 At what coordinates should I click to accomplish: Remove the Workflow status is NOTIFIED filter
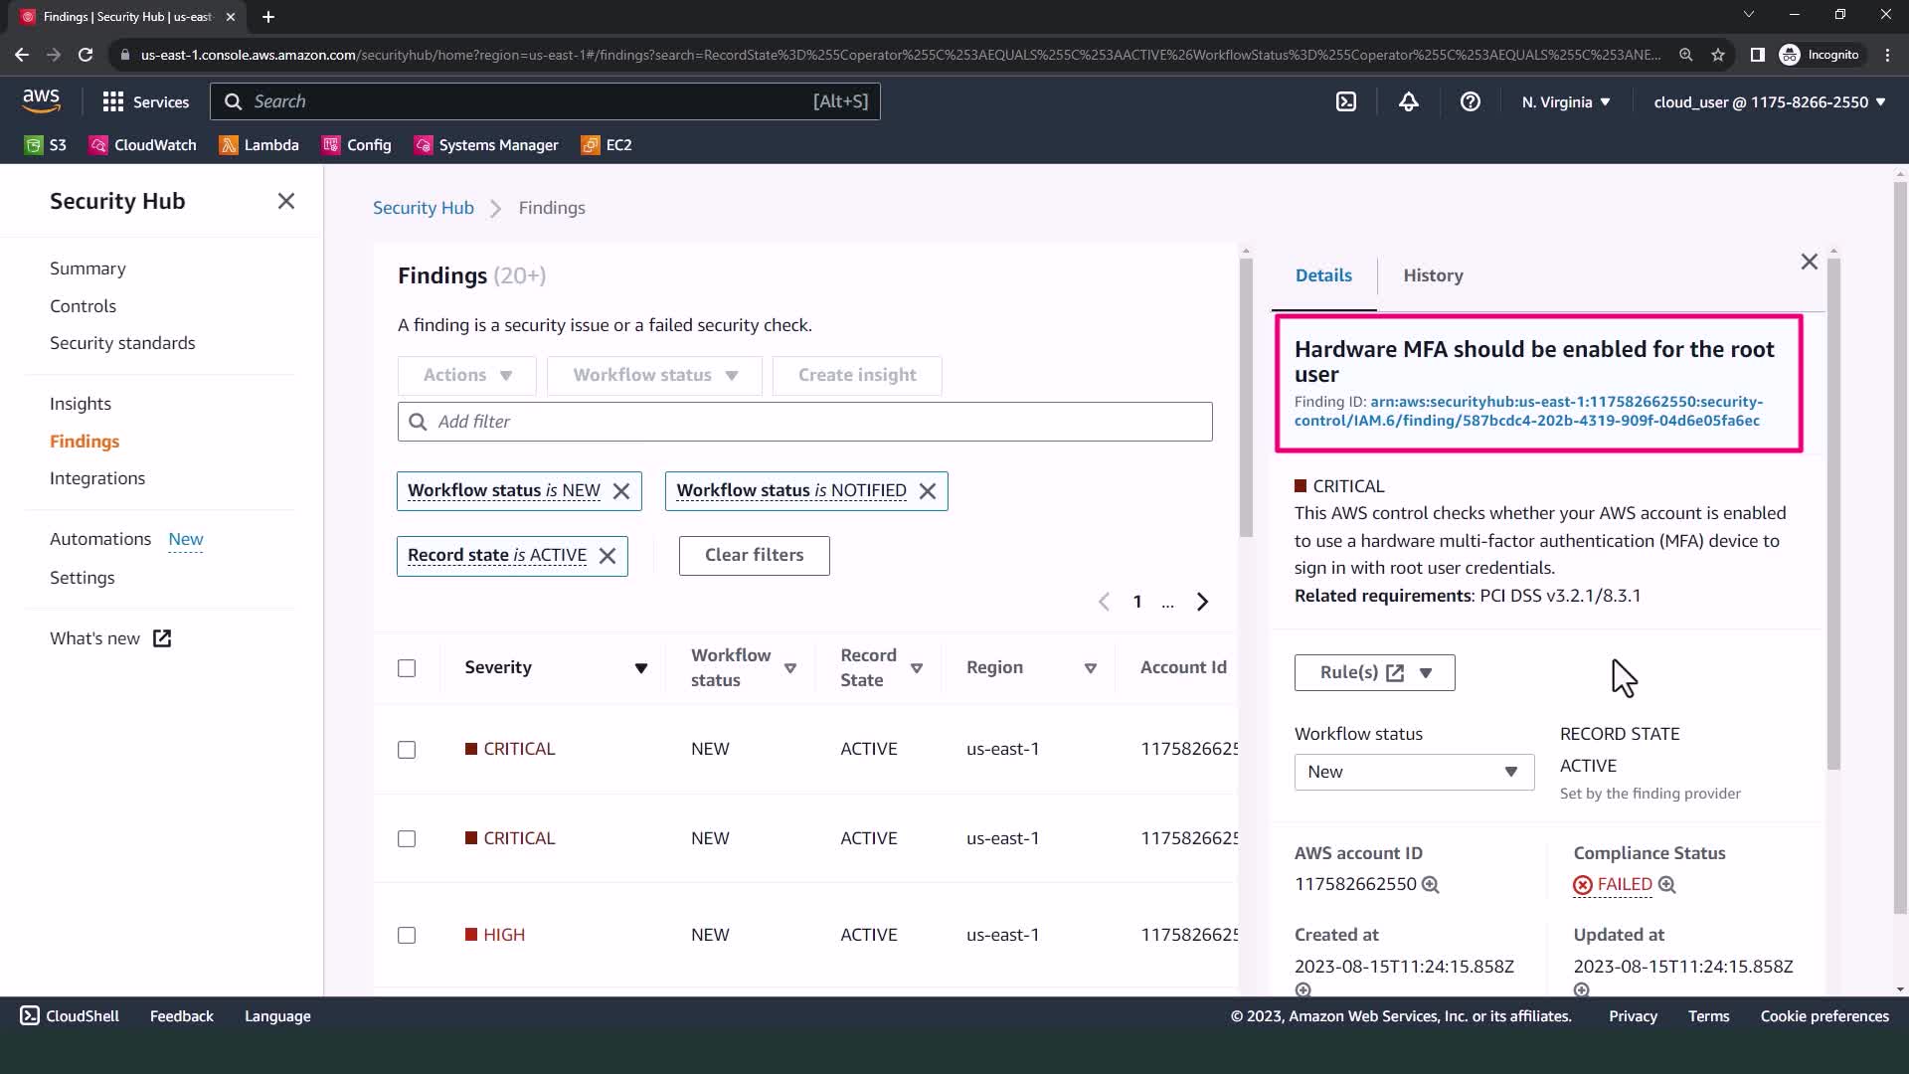[x=928, y=491]
